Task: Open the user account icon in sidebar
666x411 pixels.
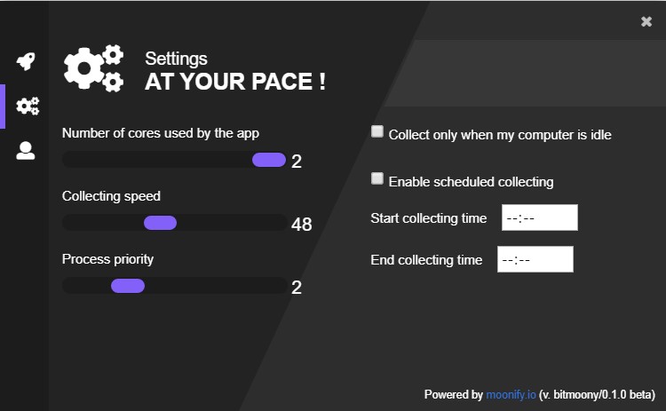Action: point(26,150)
